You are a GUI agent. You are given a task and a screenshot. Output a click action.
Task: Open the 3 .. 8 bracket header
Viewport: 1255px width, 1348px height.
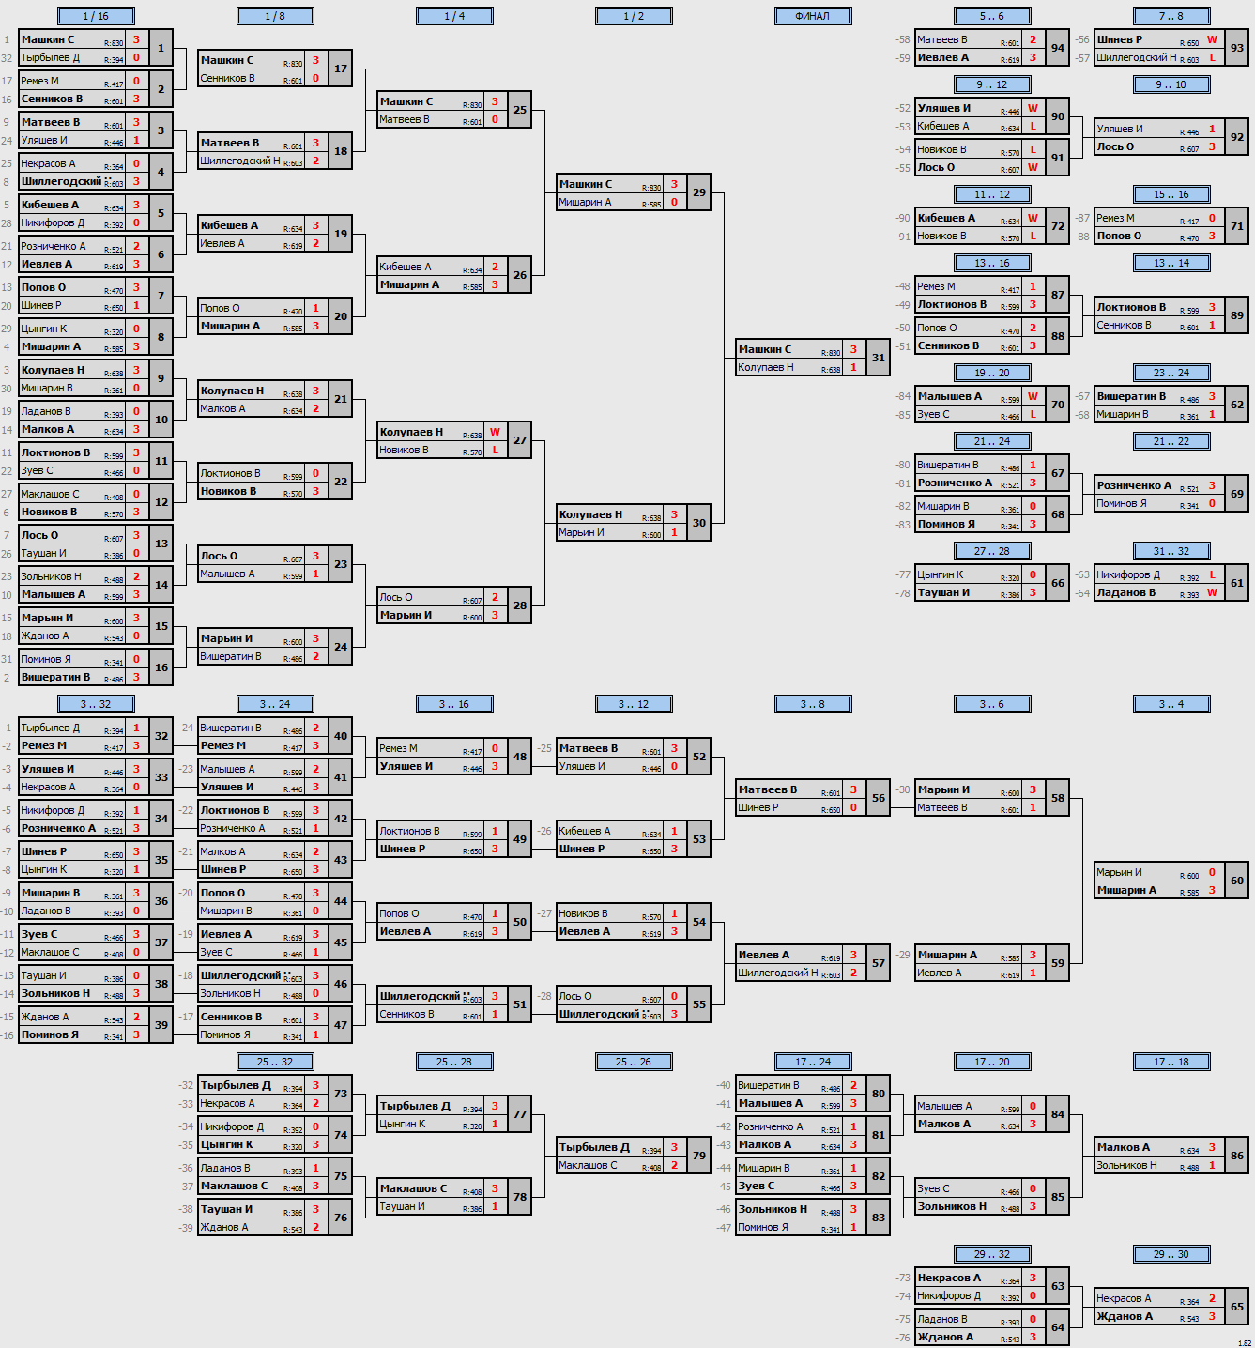tap(813, 704)
